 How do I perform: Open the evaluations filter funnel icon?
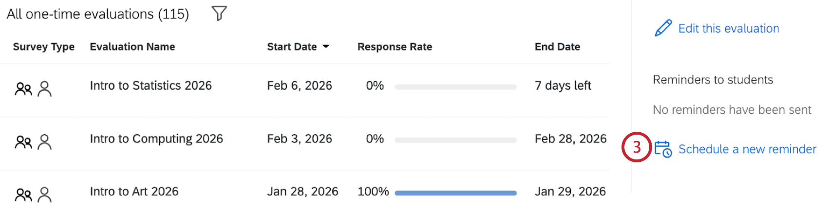tap(219, 13)
